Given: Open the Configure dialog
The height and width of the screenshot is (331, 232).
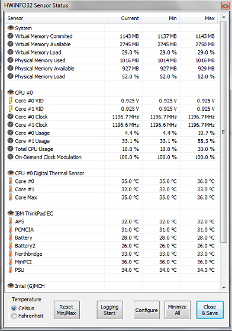Looking at the screenshot, I should click(x=147, y=310).
